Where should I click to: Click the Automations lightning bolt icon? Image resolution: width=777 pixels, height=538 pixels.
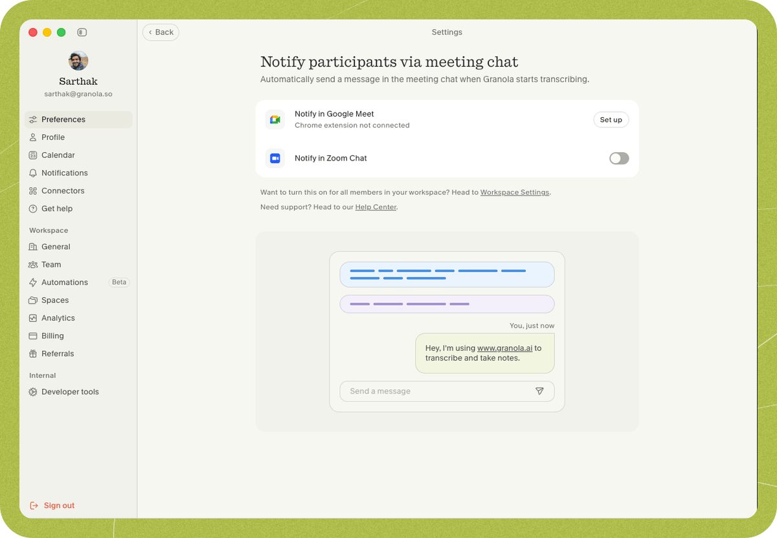(33, 282)
